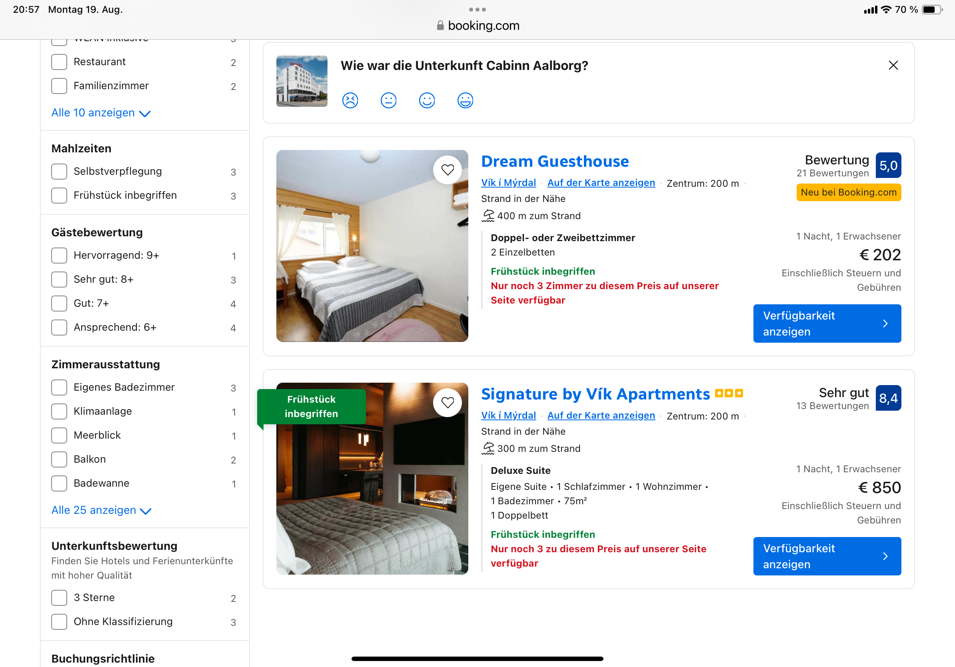This screenshot has width=955, height=667.
Task: Select the very unhappy face rating
Action: [350, 100]
